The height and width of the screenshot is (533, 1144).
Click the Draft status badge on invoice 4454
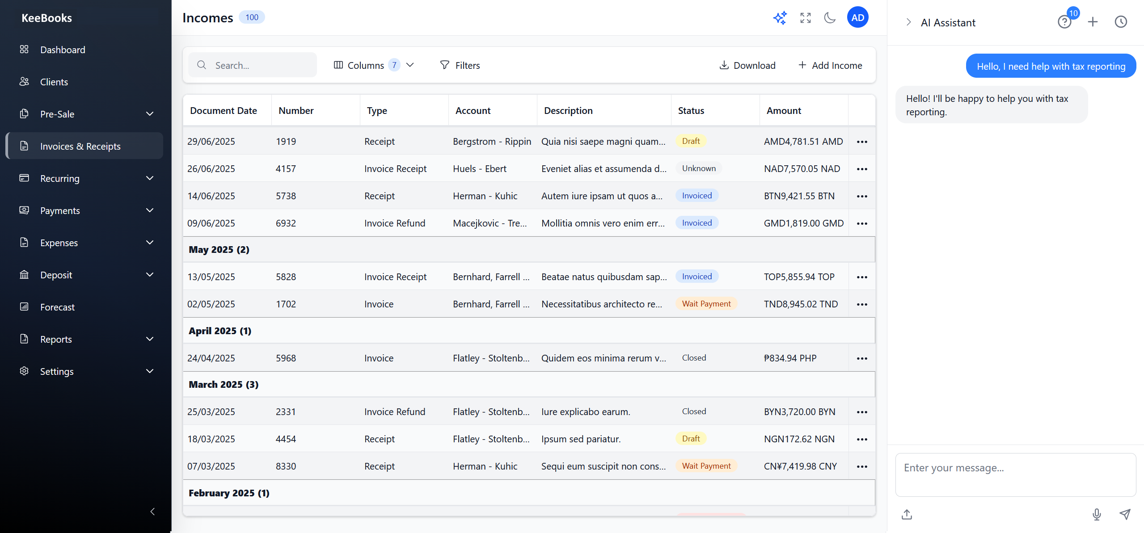(x=691, y=438)
